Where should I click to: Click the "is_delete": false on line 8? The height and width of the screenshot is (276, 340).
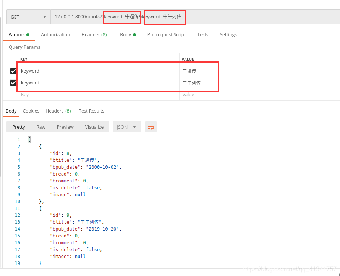[76, 188]
